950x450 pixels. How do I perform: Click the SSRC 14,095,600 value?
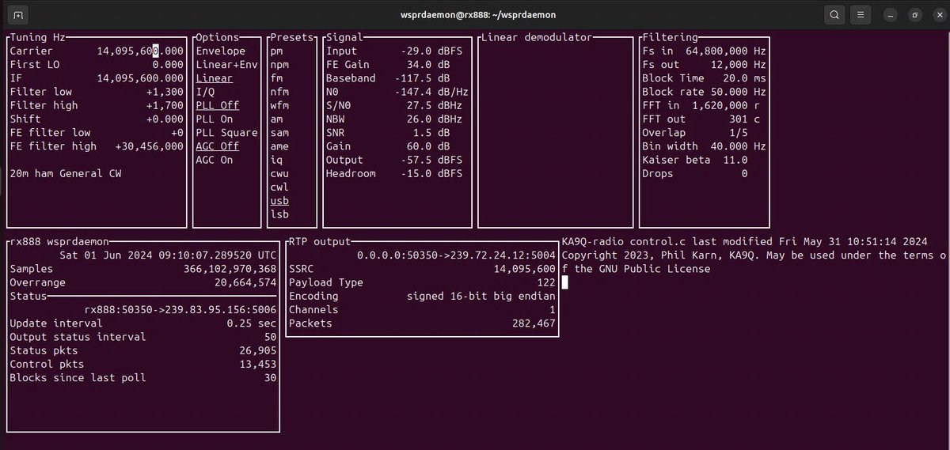(525, 269)
